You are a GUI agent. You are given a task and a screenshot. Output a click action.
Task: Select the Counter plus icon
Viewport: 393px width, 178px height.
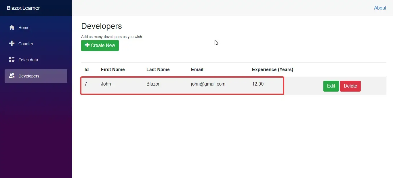tap(12, 43)
